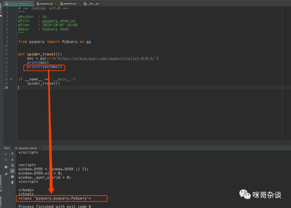Screen dimensions: 291x208
Task: Open the Project tool window sidebar tab
Action: tap(1, 10)
